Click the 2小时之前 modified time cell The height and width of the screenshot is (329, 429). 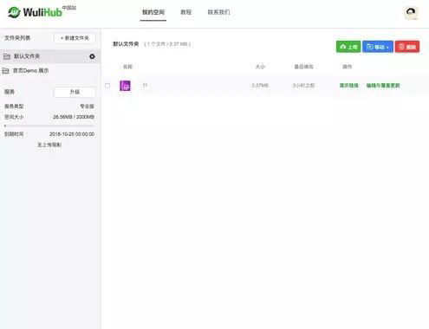(303, 86)
